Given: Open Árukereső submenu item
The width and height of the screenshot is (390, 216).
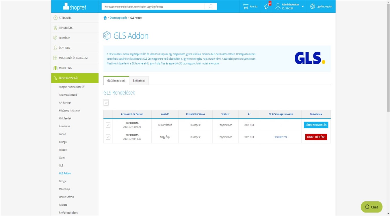Looking at the screenshot, I should (x=64, y=126).
